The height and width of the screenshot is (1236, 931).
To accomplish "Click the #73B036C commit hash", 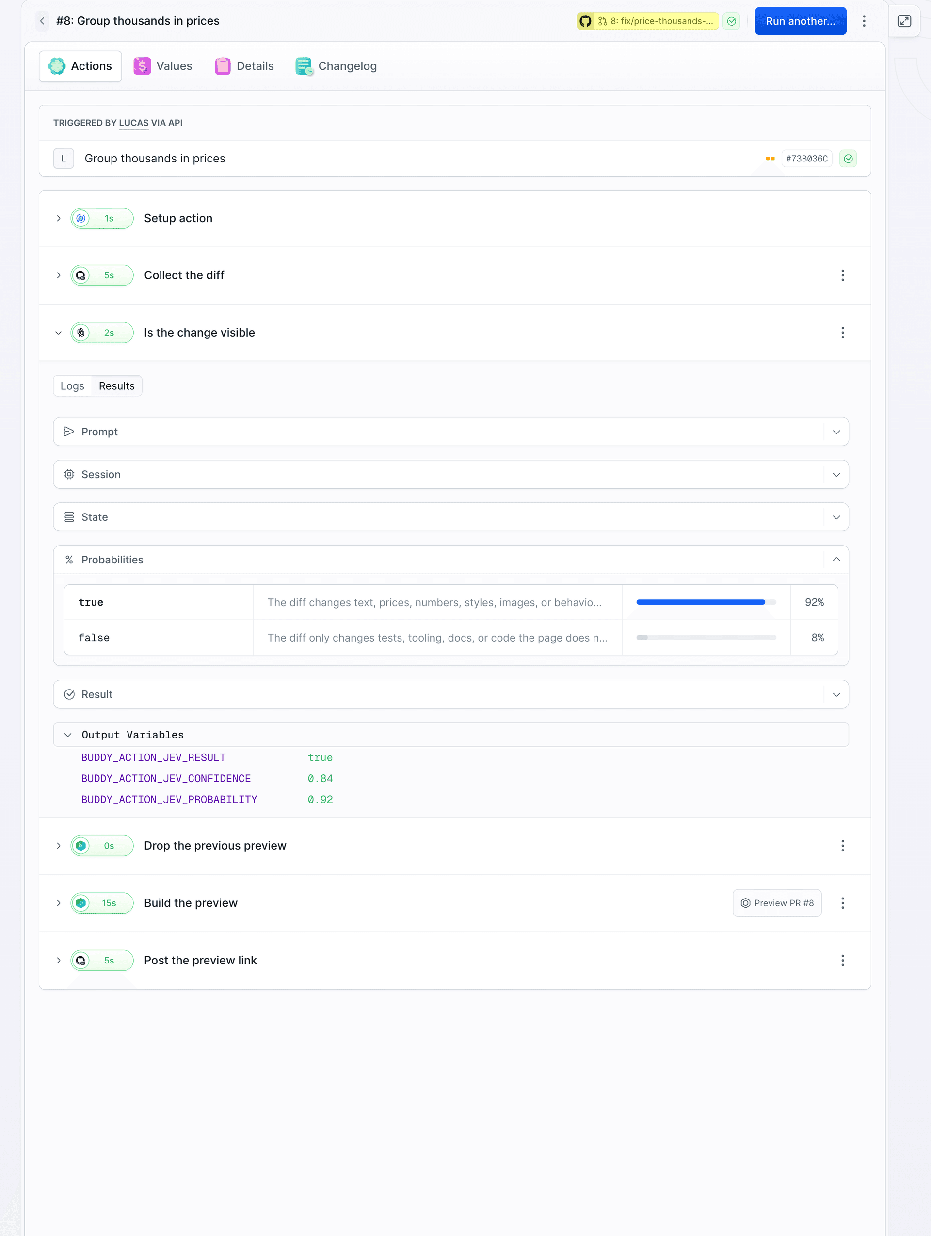I will coord(806,159).
